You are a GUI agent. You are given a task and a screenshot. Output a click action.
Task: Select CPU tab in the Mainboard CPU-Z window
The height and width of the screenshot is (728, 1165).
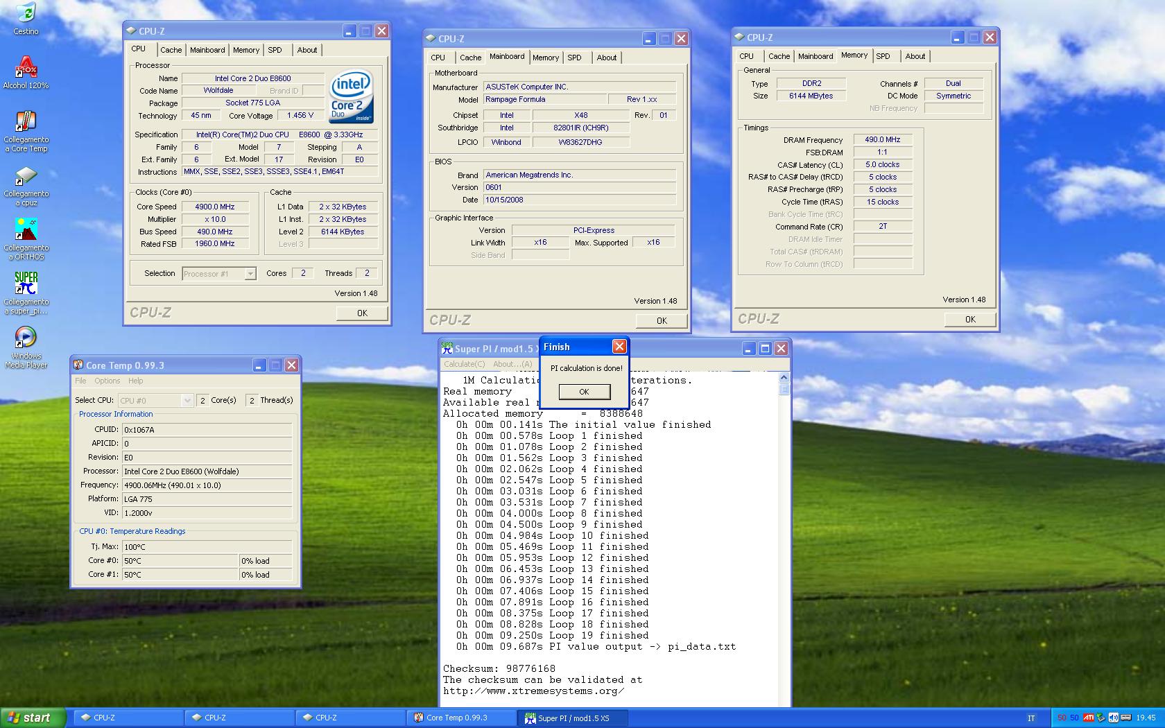pyautogui.click(x=438, y=58)
